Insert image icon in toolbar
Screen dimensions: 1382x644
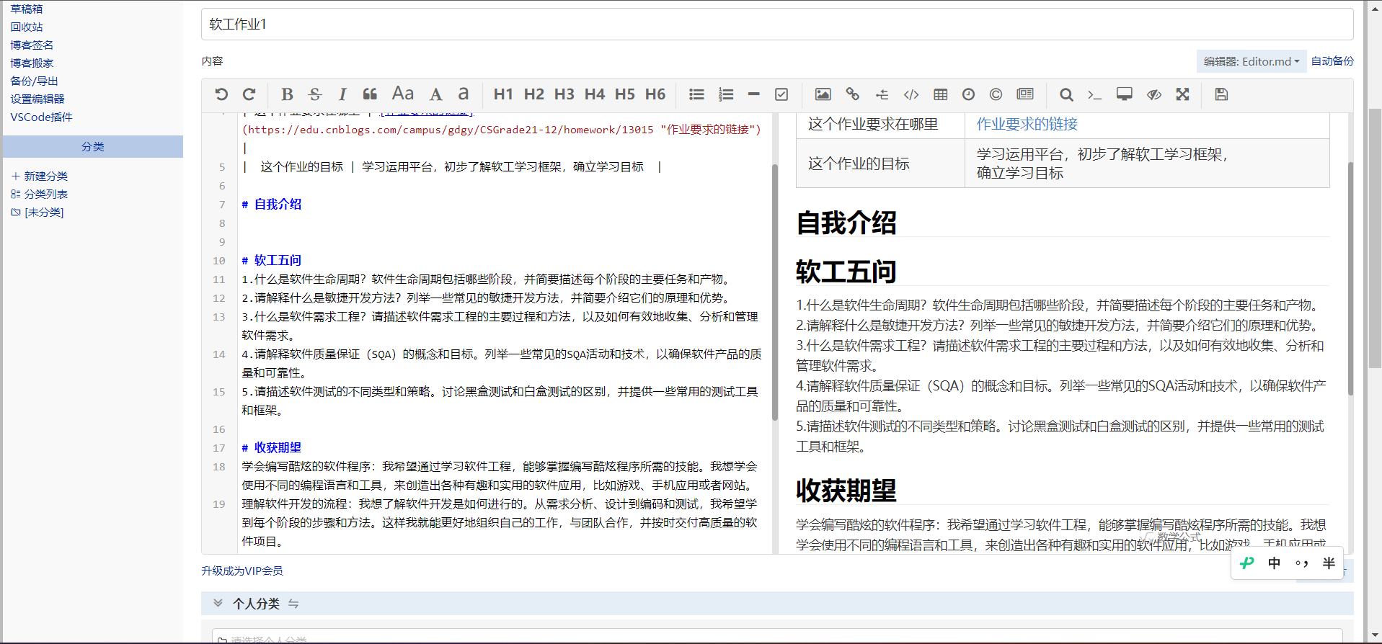(823, 94)
